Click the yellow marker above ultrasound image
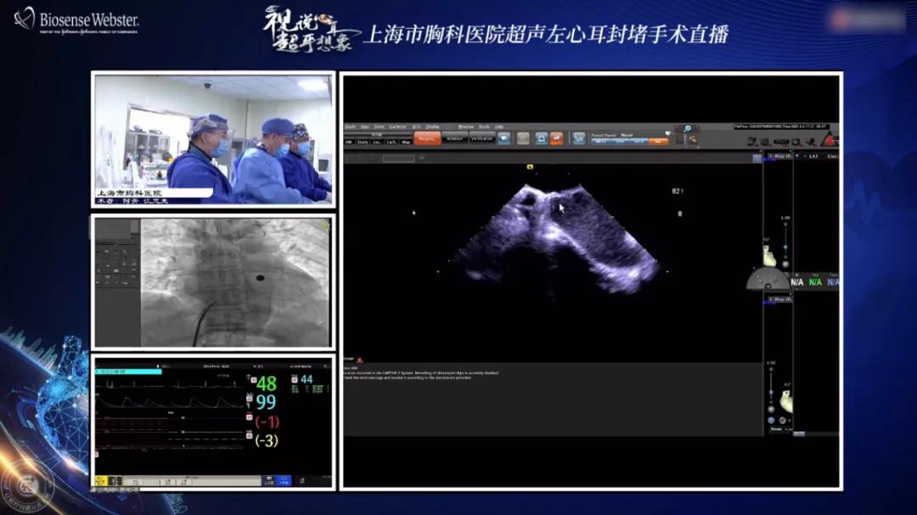The image size is (917, 515). point(530,167)
